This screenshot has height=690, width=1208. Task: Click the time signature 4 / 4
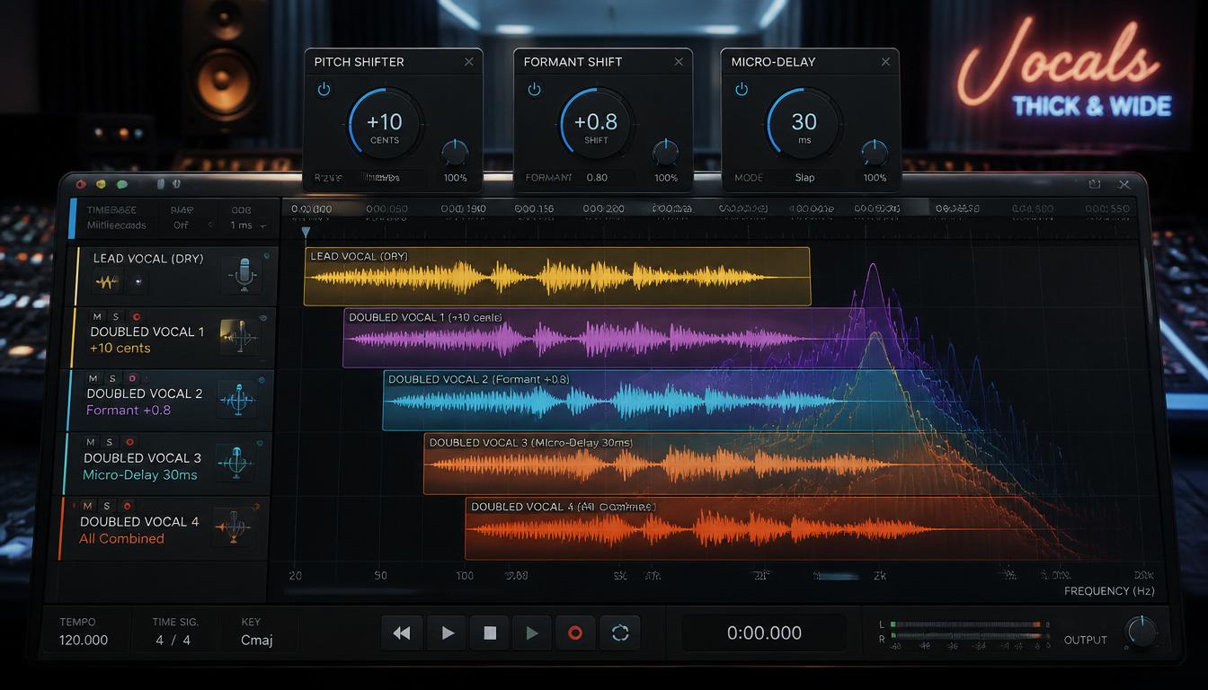pyautogui.click(x=173, y=641)
